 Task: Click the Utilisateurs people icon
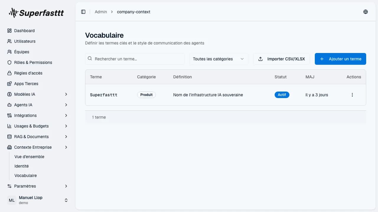[x=9, y=41]
